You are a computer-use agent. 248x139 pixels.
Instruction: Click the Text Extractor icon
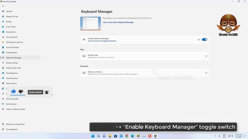(x=3, y=104)
